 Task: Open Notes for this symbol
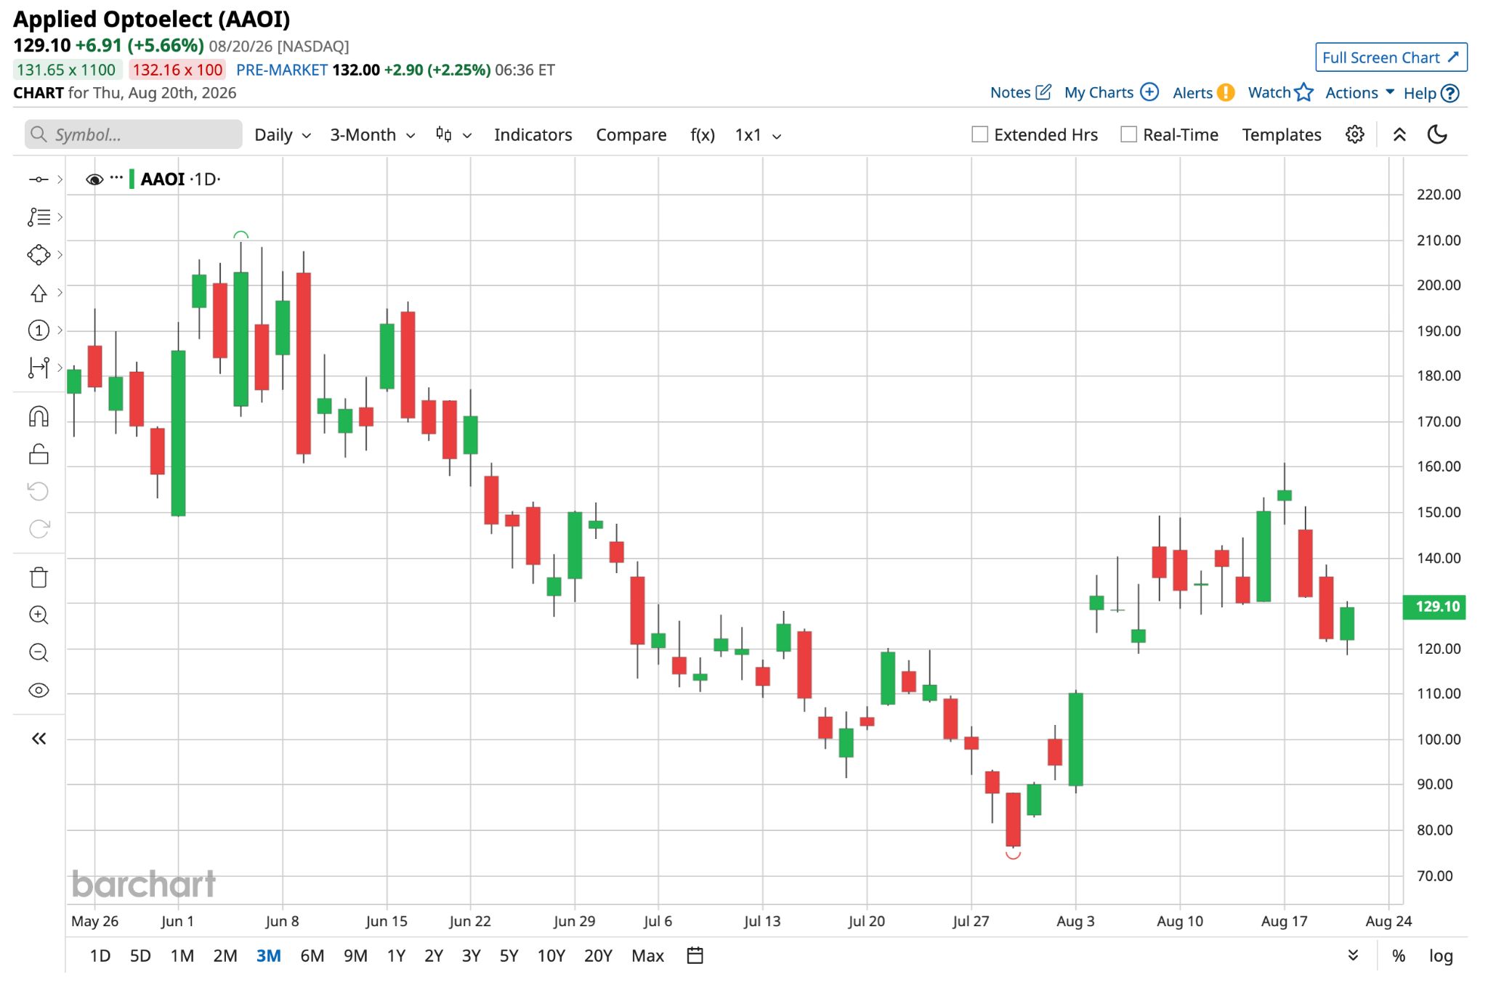1020,93
